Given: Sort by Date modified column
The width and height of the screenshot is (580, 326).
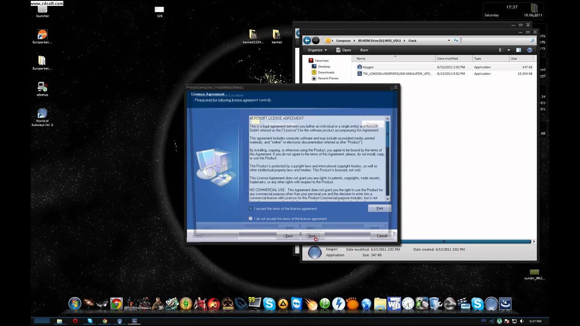Looking at the screenshot, I should 454,58.
